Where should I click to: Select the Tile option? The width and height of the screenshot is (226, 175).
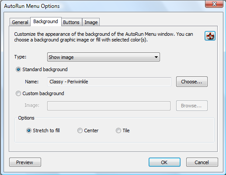point(118,130)
